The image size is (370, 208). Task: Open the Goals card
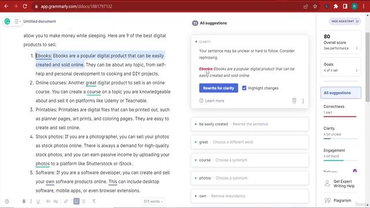point(341,67)
